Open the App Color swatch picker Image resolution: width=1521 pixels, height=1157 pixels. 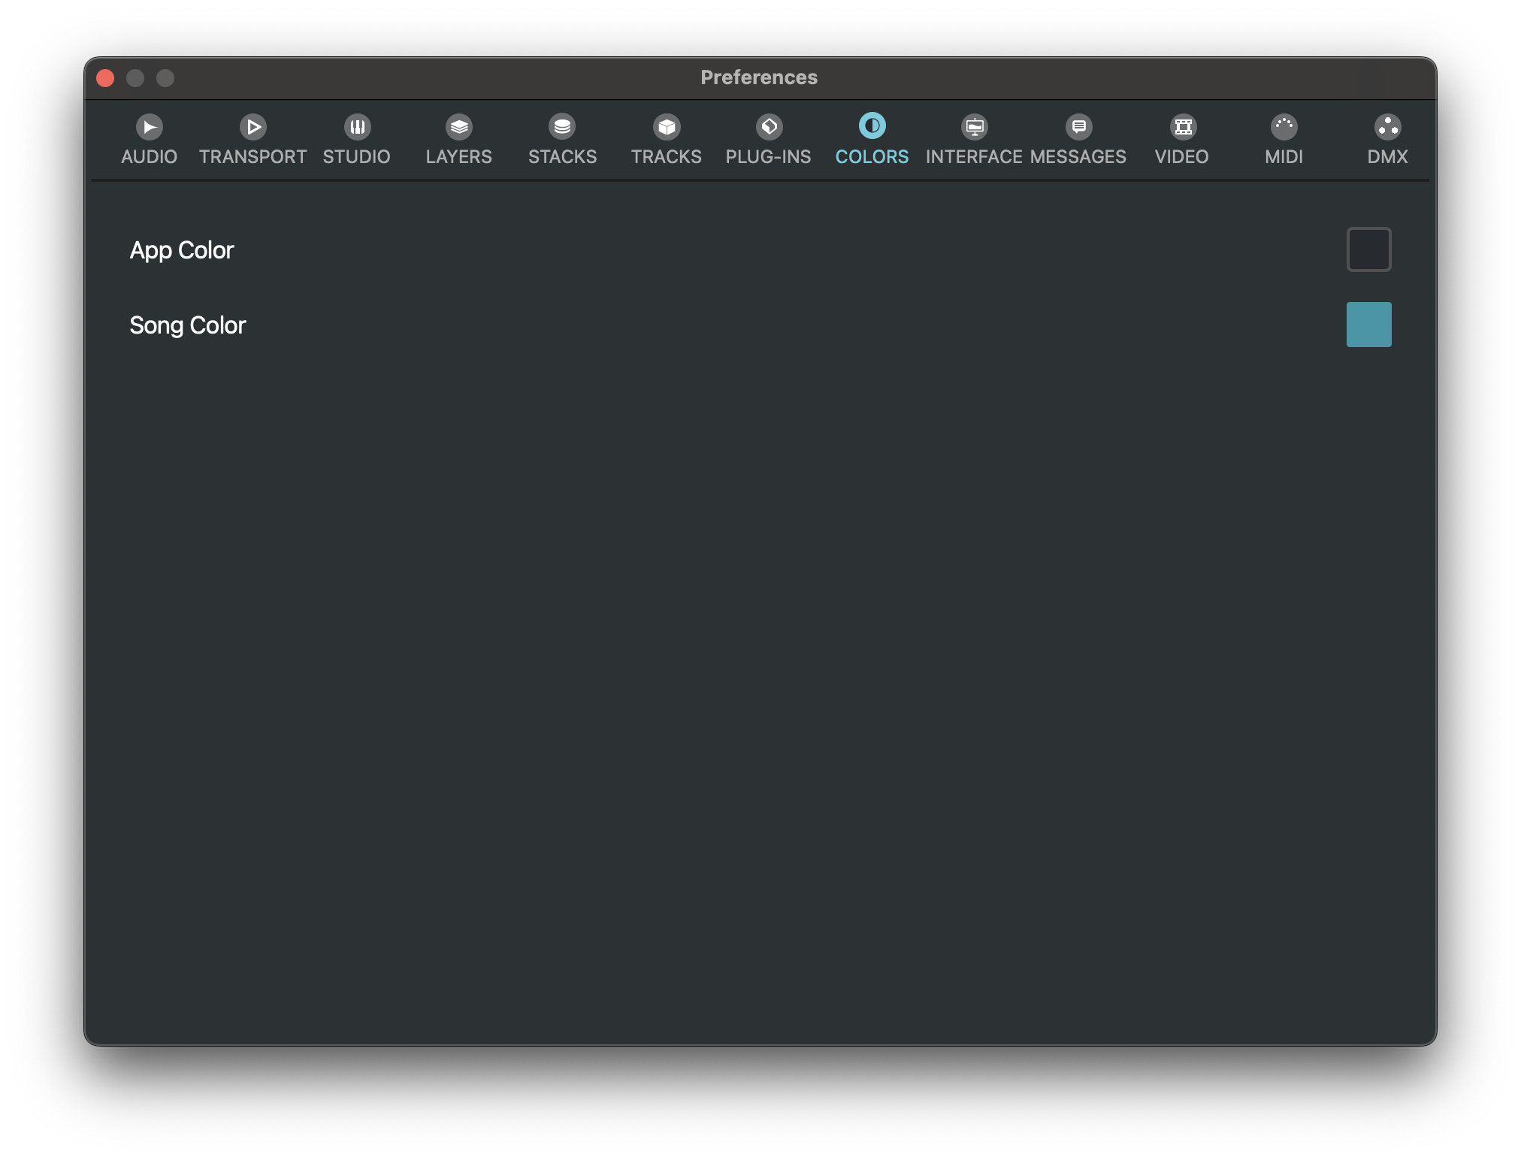[x=1368, y=249]
